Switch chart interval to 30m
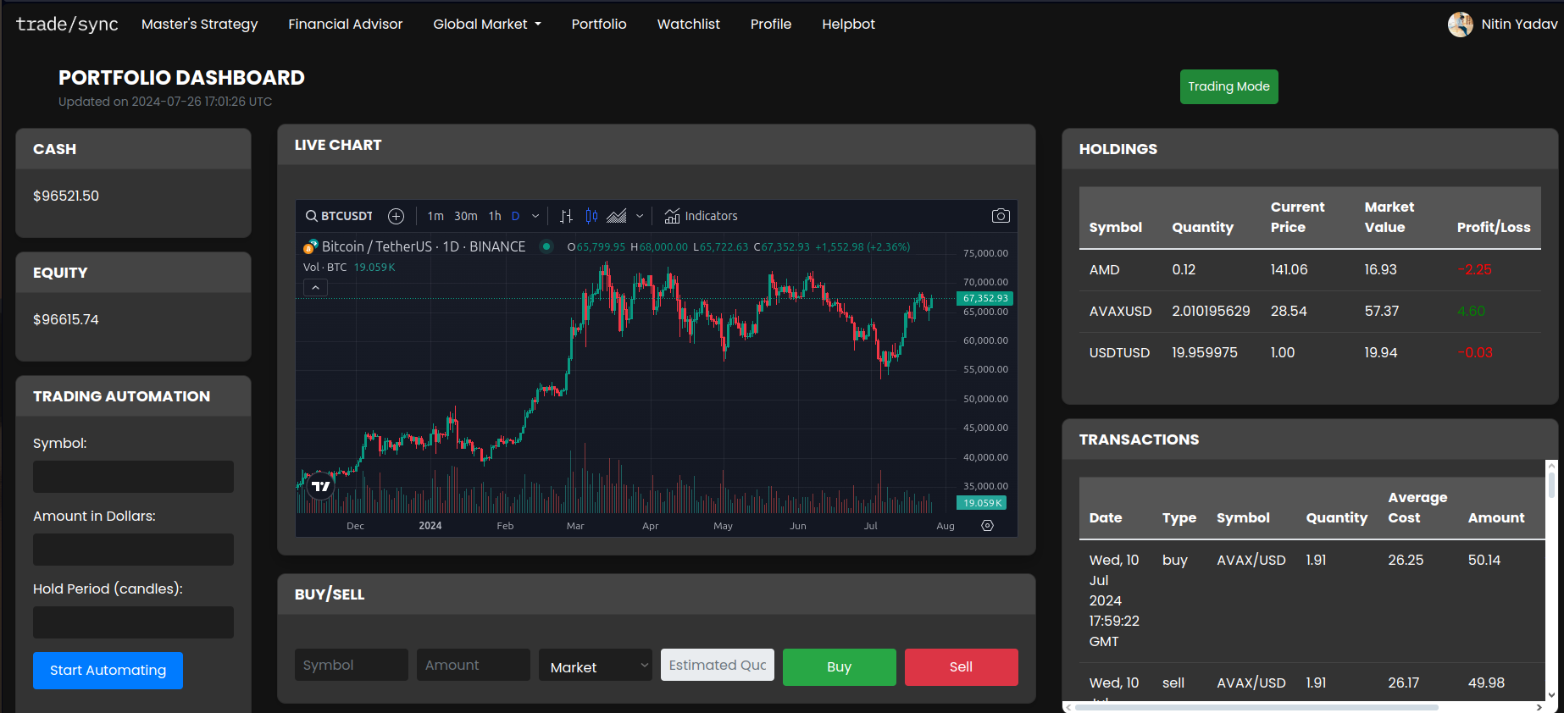The height and width of the screenshot is (713, 1564). point(465,216)
